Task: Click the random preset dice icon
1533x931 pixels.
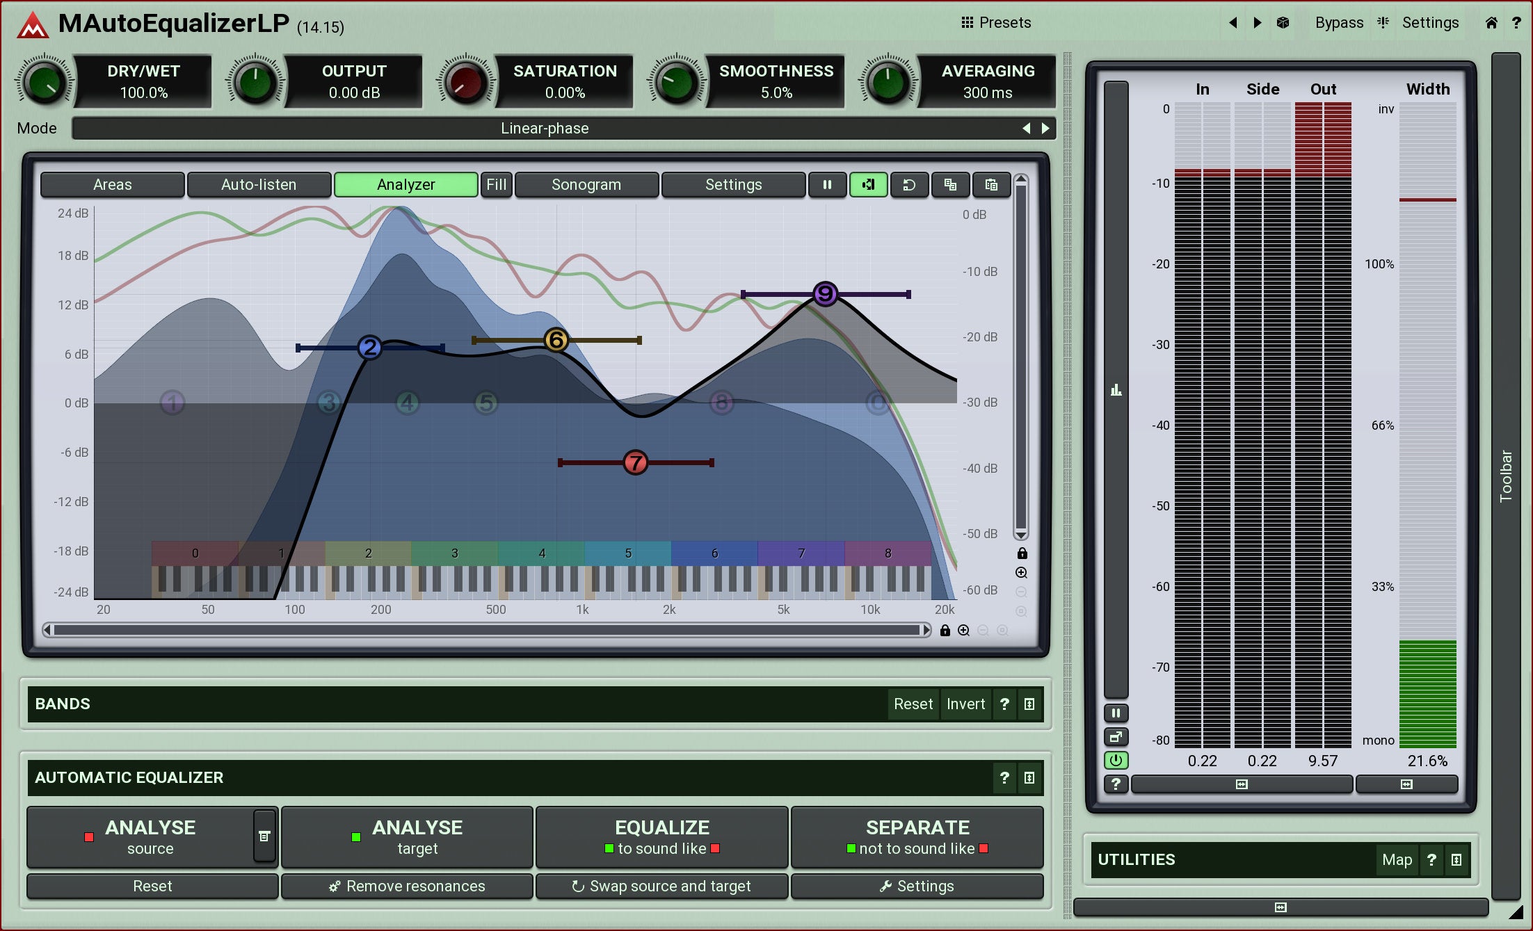Action: 1283,23
